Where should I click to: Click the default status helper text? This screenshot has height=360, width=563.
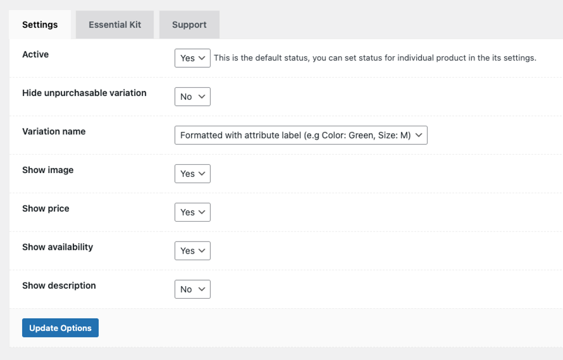[375, 58]
